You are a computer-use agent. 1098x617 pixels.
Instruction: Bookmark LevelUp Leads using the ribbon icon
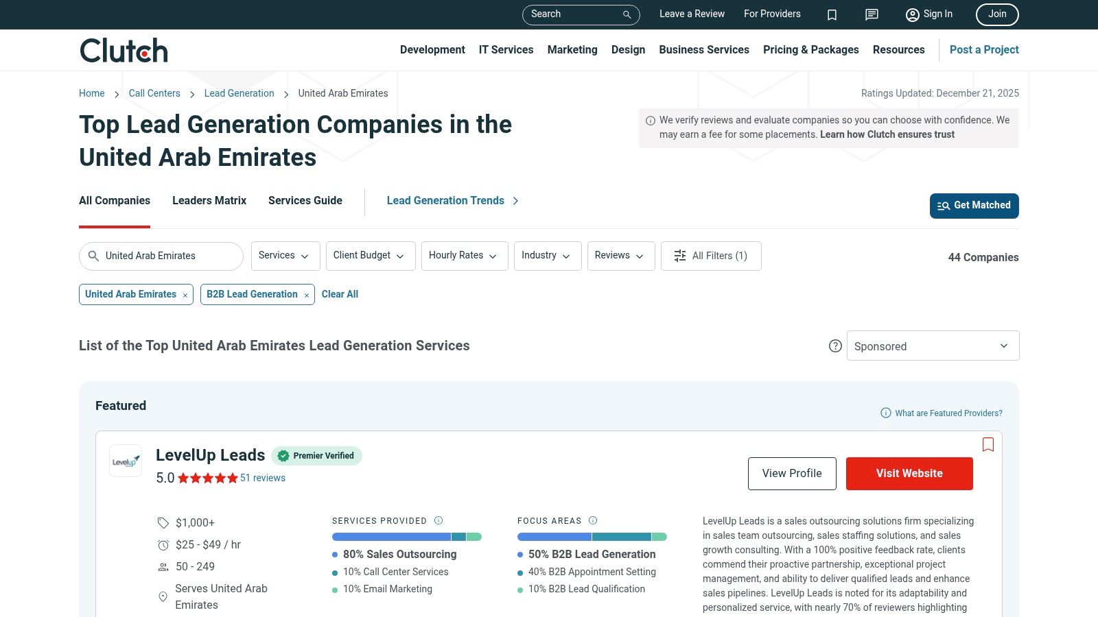click(x=988, y=445)
